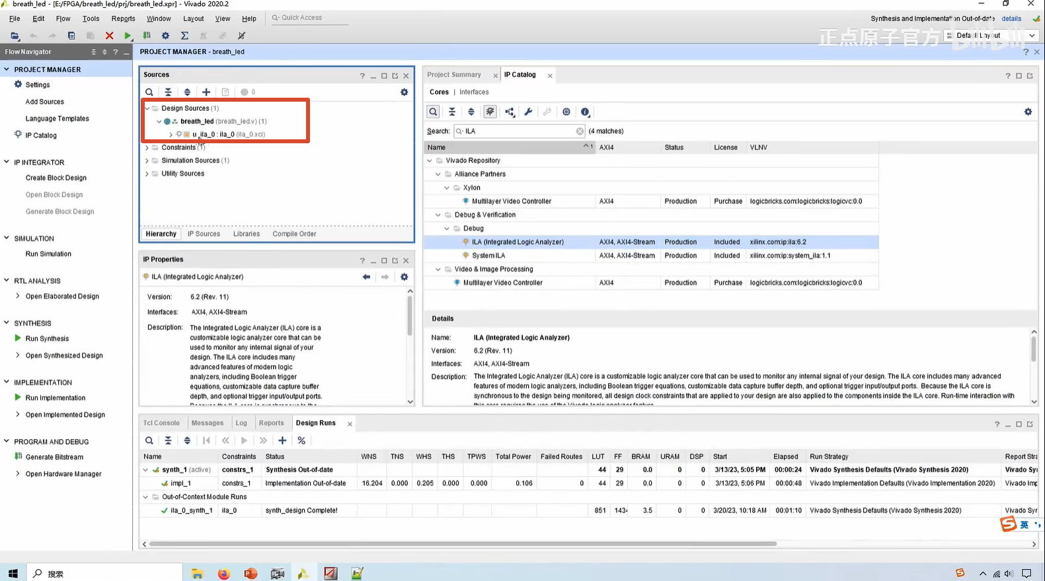This screenshot has height=581, width=1045.
Task: Click Run Synthesis
Action: tap(47, 339)
